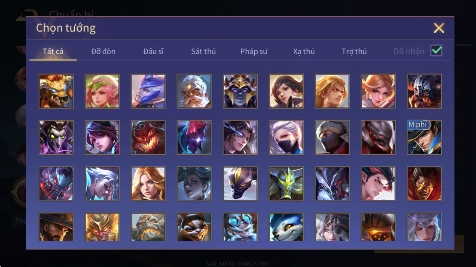Image resolution: width=476 pixels, height=267 pixels.
Task: Select the golden bull-horned beast hero
Action: [x=56, y=91]
